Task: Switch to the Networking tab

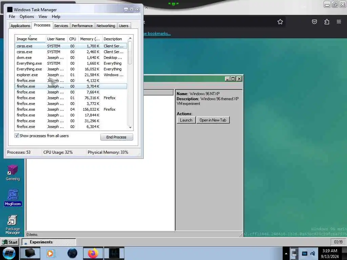Action: tap(106, 26)
